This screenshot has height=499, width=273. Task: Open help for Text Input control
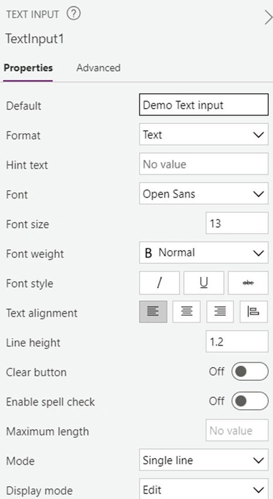[x=74, y=14]
